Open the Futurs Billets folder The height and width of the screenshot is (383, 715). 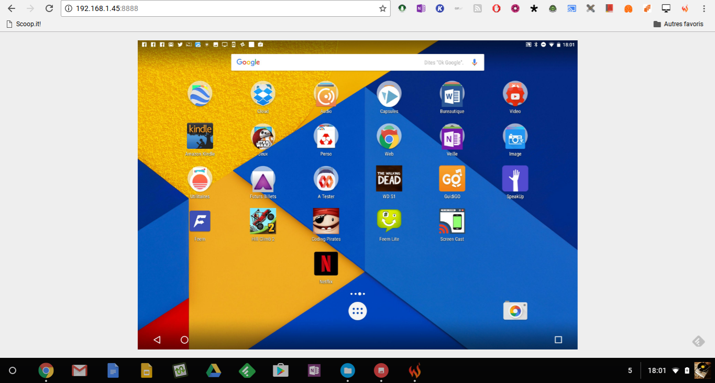263,179
